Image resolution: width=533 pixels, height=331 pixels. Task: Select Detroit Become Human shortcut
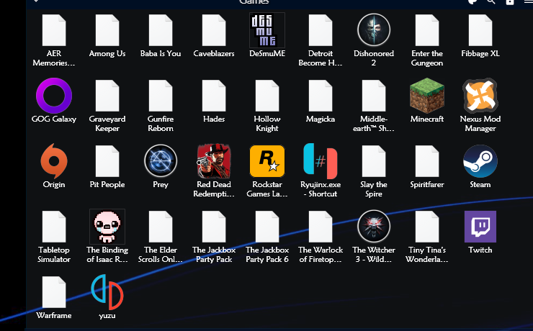[321, 30]
